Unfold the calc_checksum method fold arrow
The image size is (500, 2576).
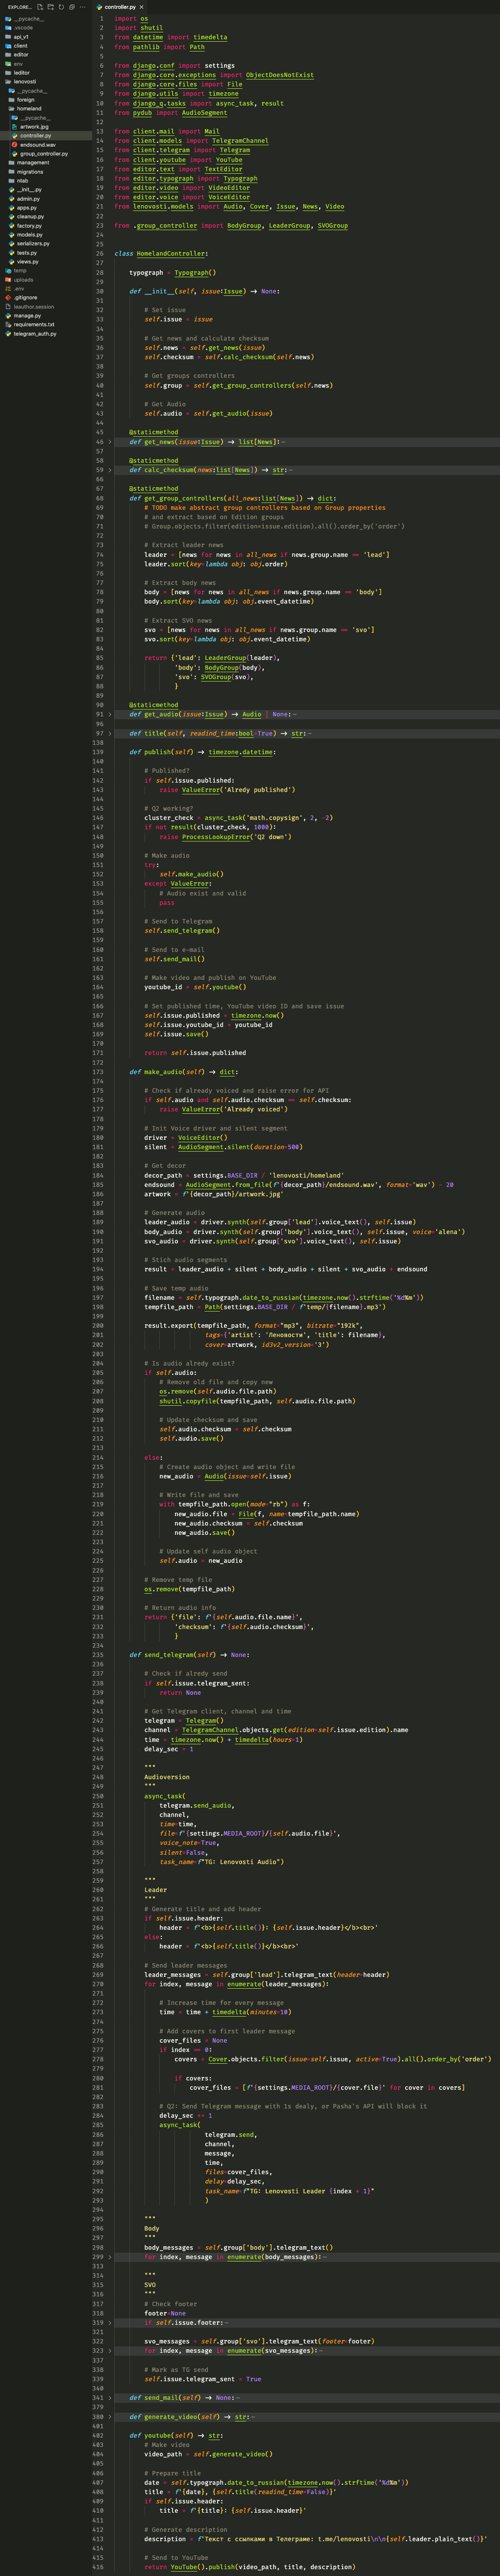110,470
